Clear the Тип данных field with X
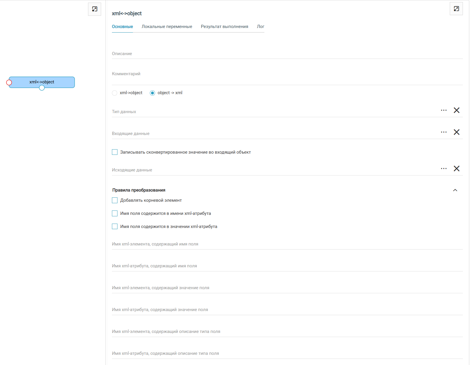 coord(456,110)
